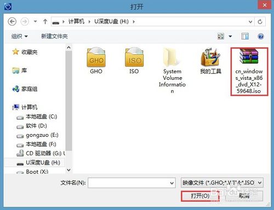Open help with the question mark icon

[x=260, y=36]
